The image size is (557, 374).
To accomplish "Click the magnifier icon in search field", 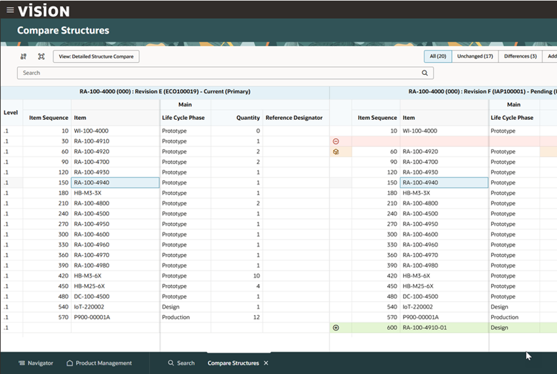I will 425,73.
